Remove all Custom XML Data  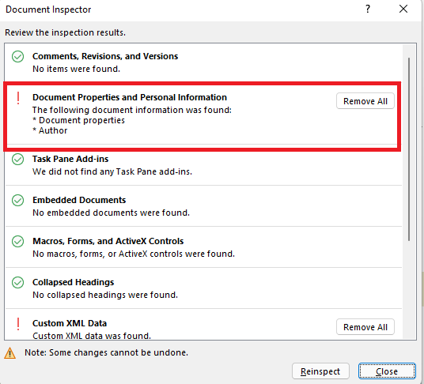click(x=365, y=327)
